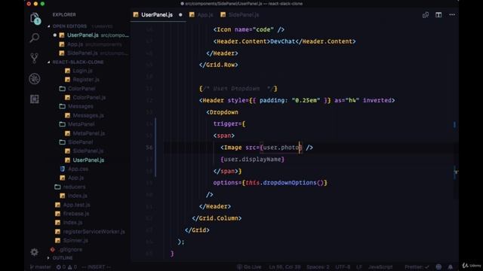Open the More Actions ellipsis menu

click(x=452, y=15)
